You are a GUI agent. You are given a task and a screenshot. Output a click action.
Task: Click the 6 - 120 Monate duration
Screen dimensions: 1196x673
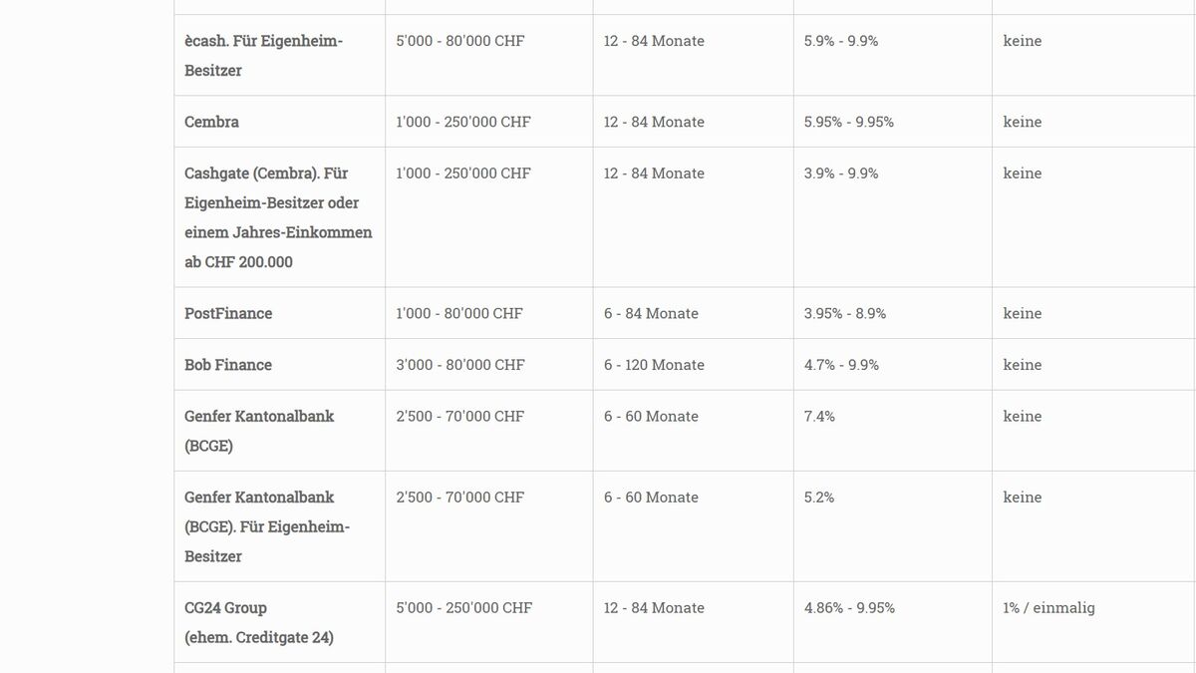[654, 365]
